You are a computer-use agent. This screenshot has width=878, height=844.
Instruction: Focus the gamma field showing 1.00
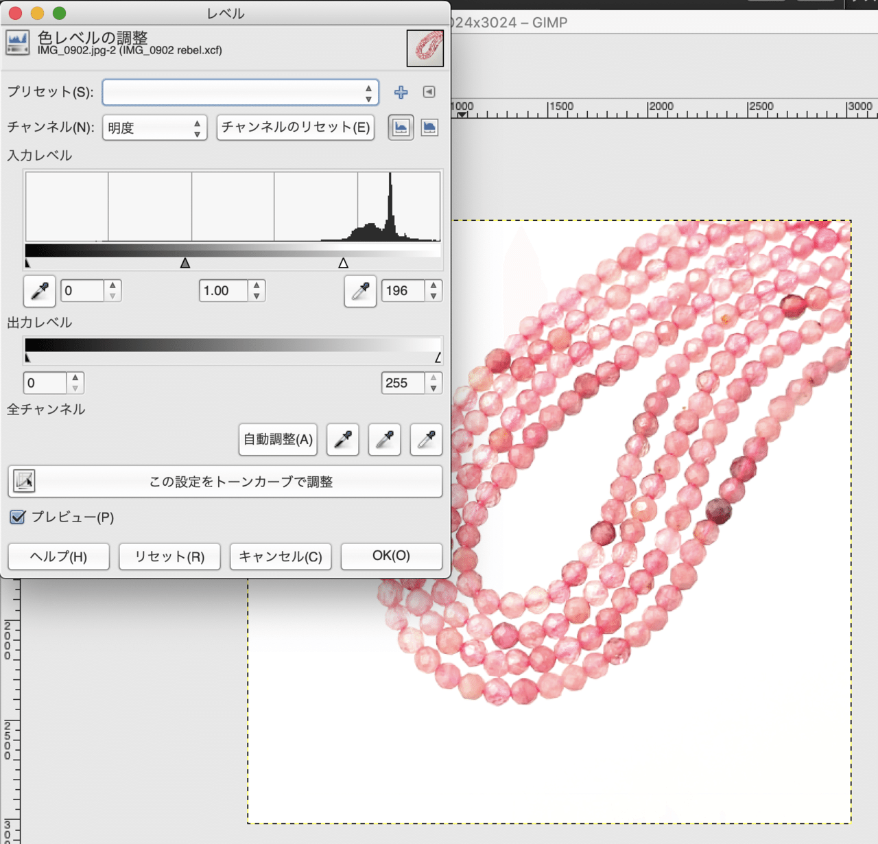point(223,291)
